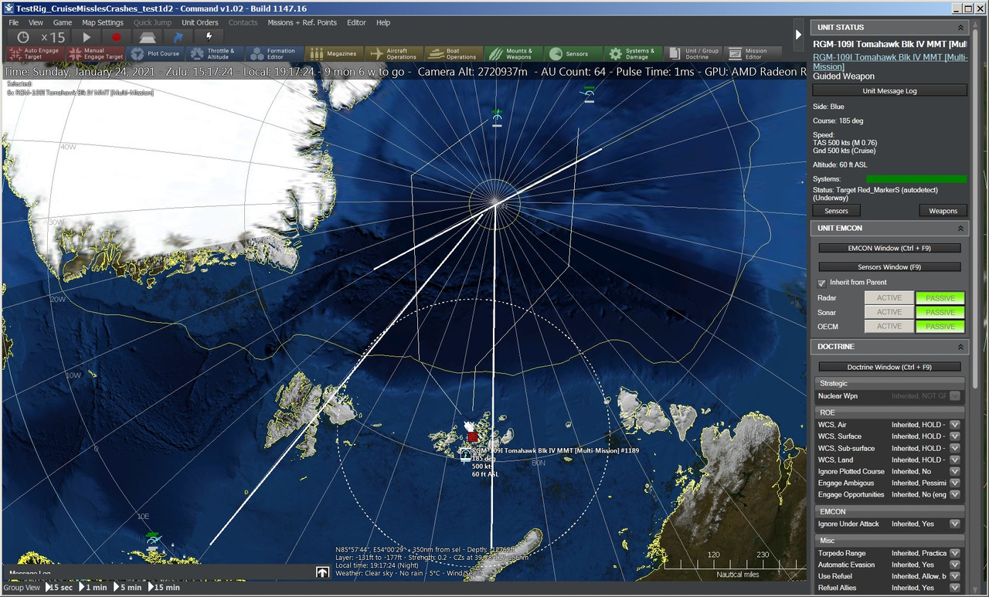The width and height of the screenshot is (989, 597).
Task: Set Sonar to PASSIVE
Action: point(940,312)
